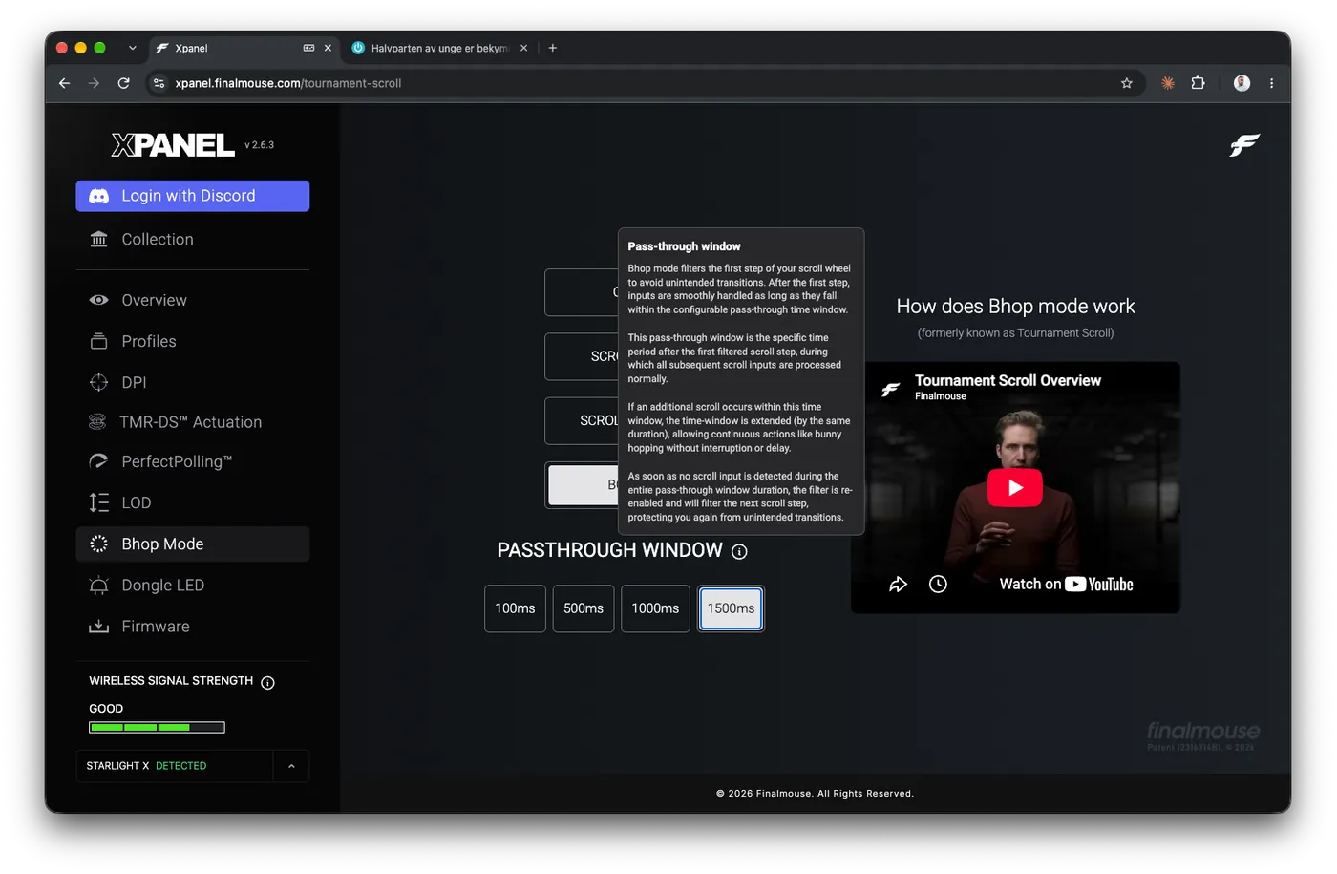The height and width of the screenshot is (874, 1337).
Task: Reload the page in browser
Action: point(123,83)
